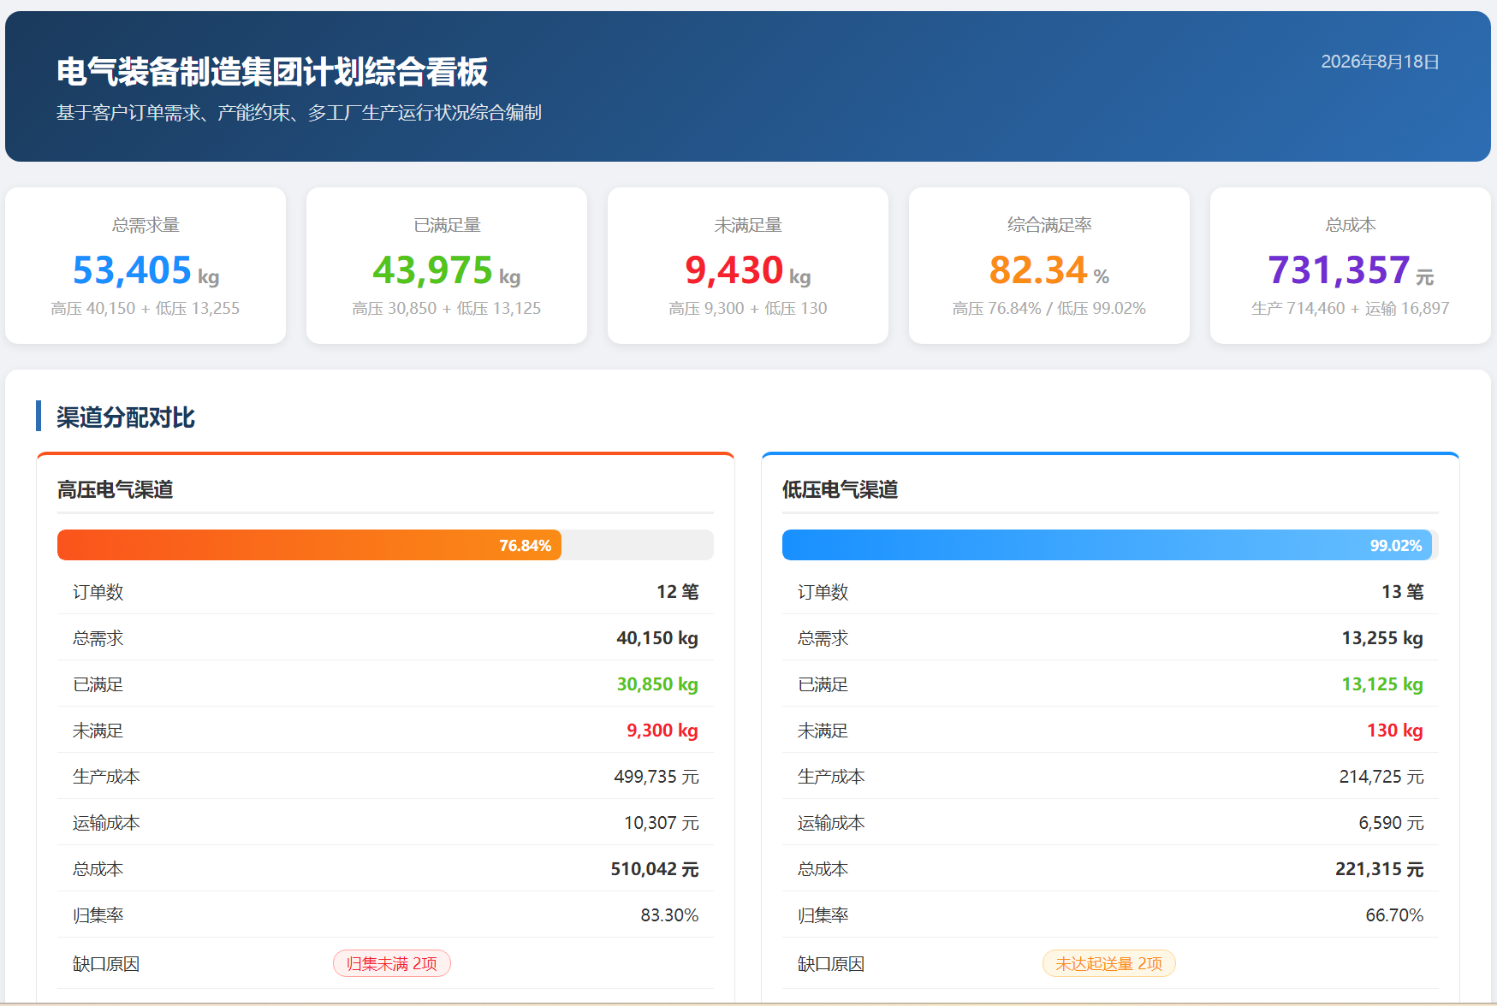
Task: Click the 未达起送量 2项 tag
Action: click(x=1109, y=963)
